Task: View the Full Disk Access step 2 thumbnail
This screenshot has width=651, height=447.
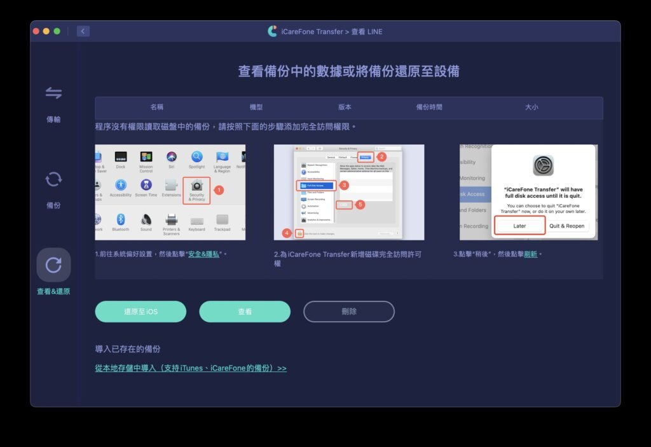Action: click(x=349, y=192)
